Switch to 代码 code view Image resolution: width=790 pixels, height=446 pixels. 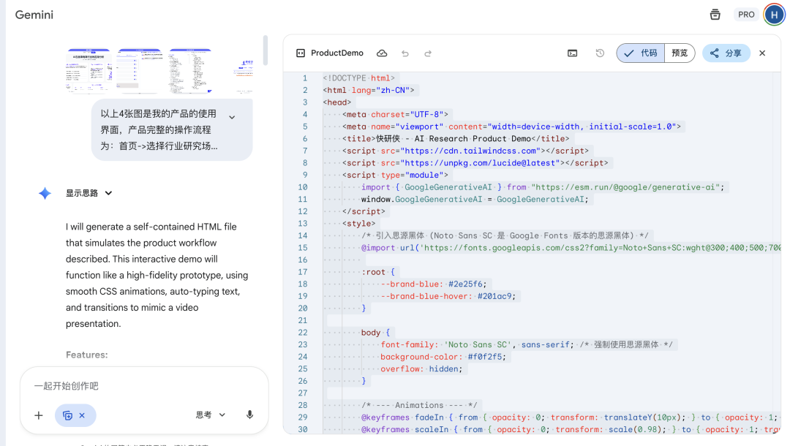click(x=641, y=53)
